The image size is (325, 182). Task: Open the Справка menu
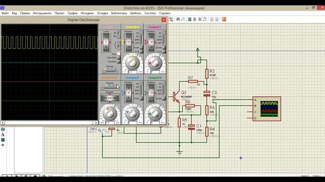(165, 13)
